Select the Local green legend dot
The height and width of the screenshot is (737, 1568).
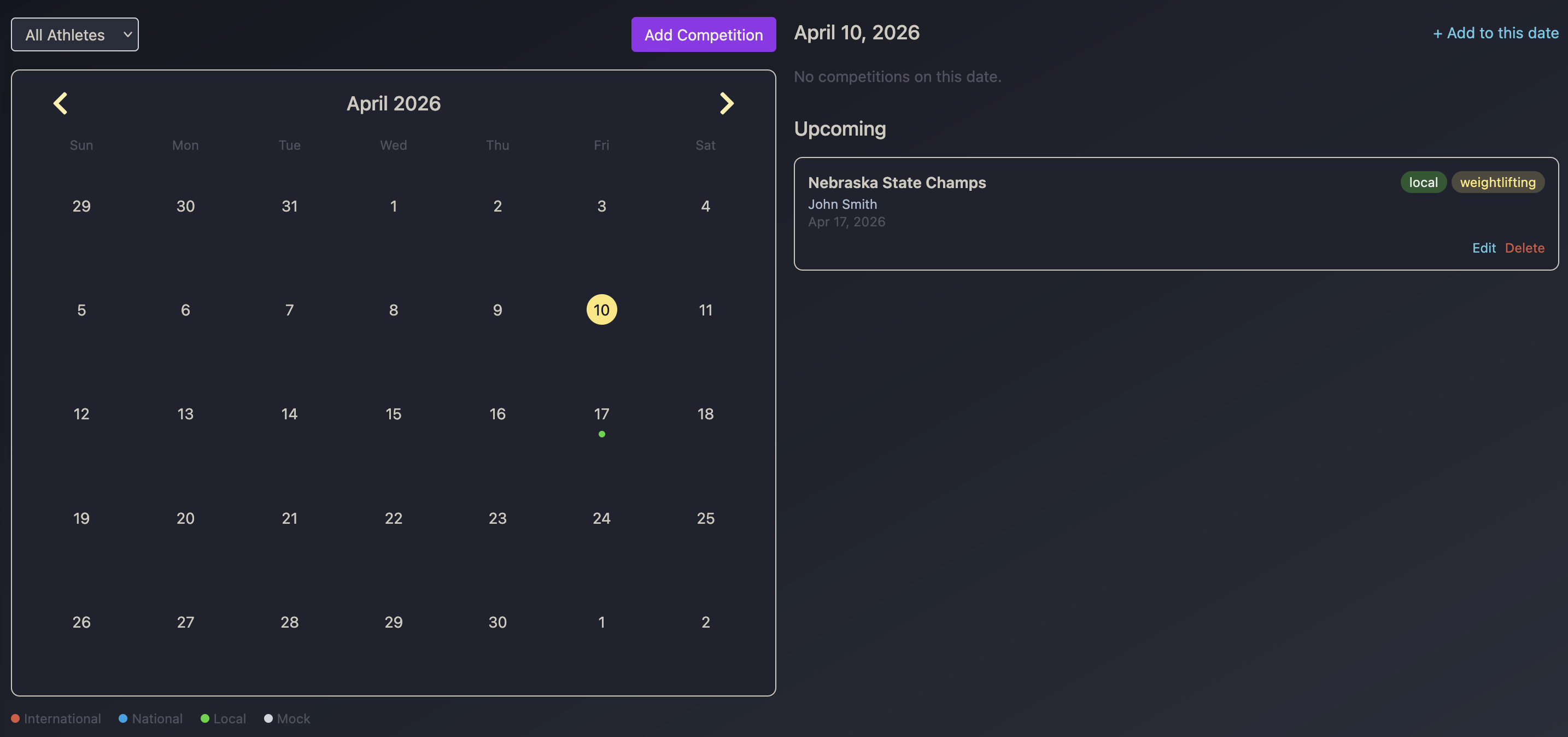pyautogui.click(x=206, y=718)
